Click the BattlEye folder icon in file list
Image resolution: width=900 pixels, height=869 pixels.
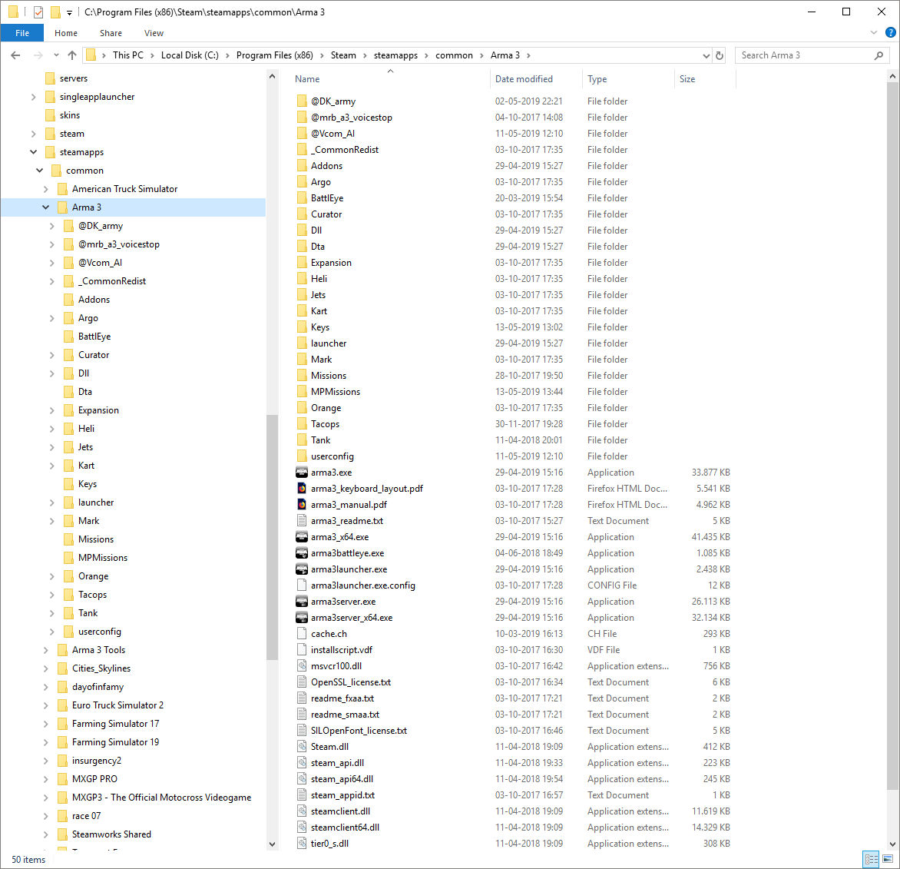302,198
